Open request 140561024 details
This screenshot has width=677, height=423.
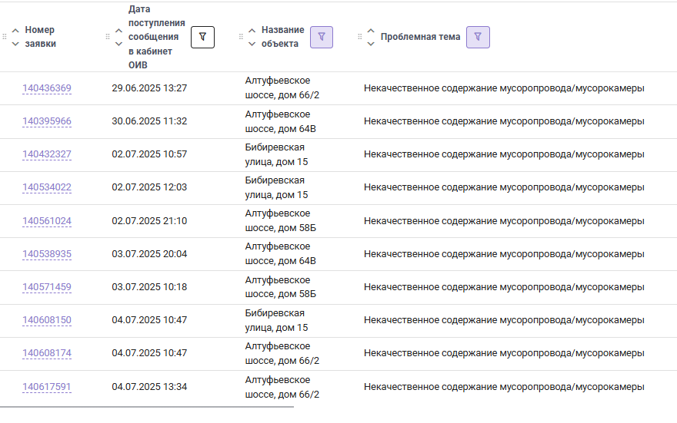click(x=47, y=221)
